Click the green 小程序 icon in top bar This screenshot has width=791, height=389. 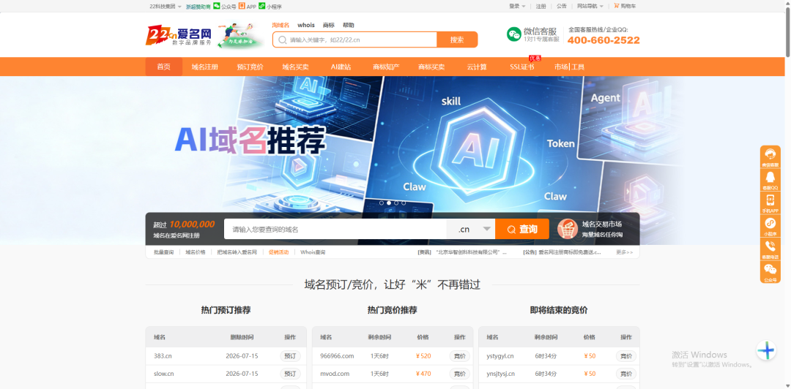[x=261, y=6]
